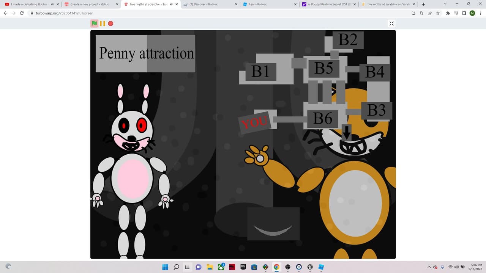Image resolution: width=486 pixels, height=273 pixels.
Task: Click the Google Chrome taskbar icon
Action: point(276,267)
